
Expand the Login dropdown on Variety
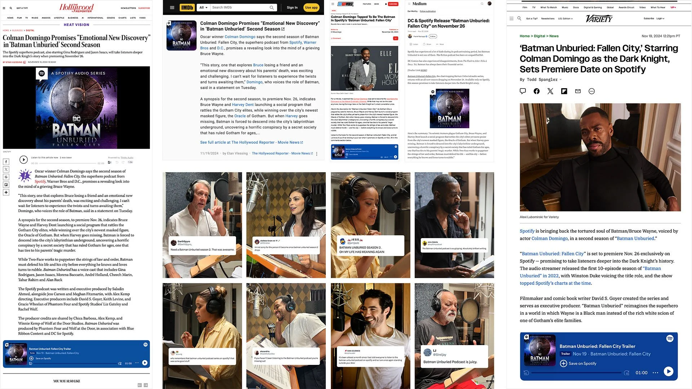(x=660, y=19)
